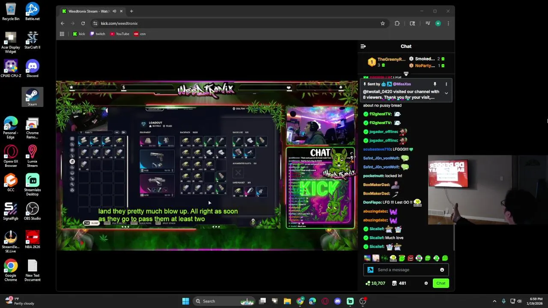Click the taskbar Search box
548x308 pixels.
tap(224, 301)
